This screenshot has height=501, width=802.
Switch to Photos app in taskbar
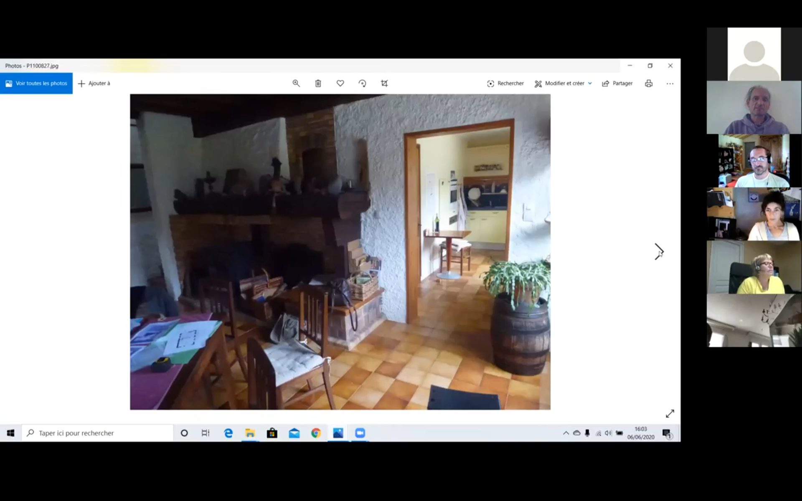338,433
